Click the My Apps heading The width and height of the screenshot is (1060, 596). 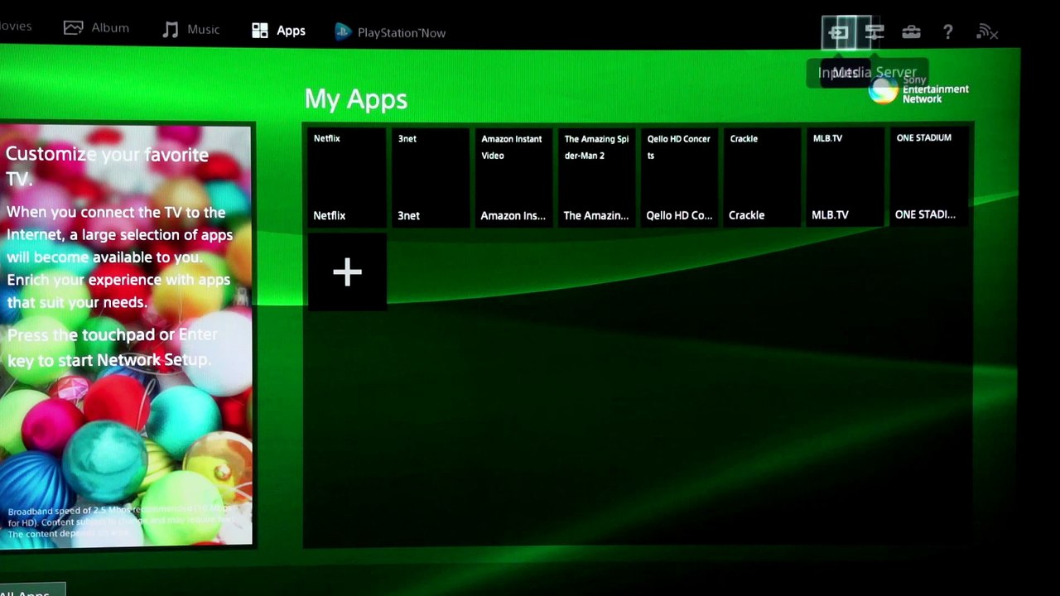[x=356, y=99]
